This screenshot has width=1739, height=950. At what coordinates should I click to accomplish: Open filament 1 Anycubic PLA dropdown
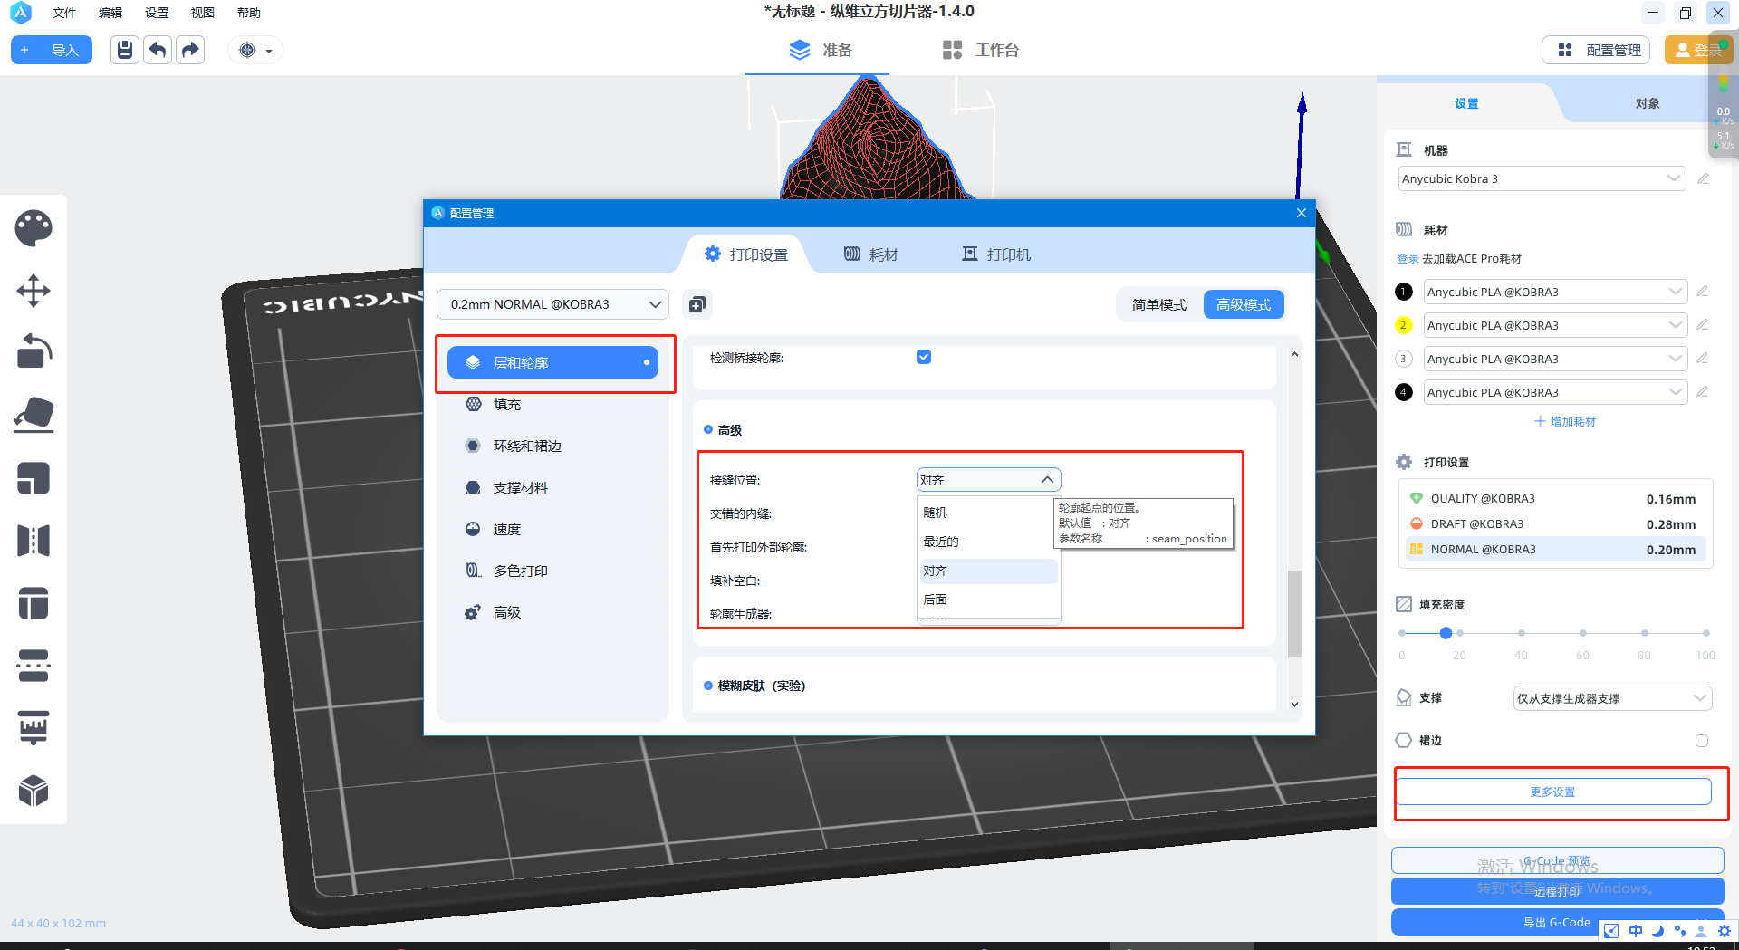(1555, 292)
